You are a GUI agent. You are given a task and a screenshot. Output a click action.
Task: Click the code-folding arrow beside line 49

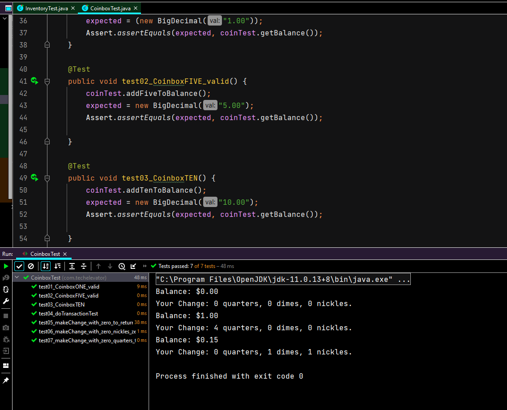pos(47,178)
